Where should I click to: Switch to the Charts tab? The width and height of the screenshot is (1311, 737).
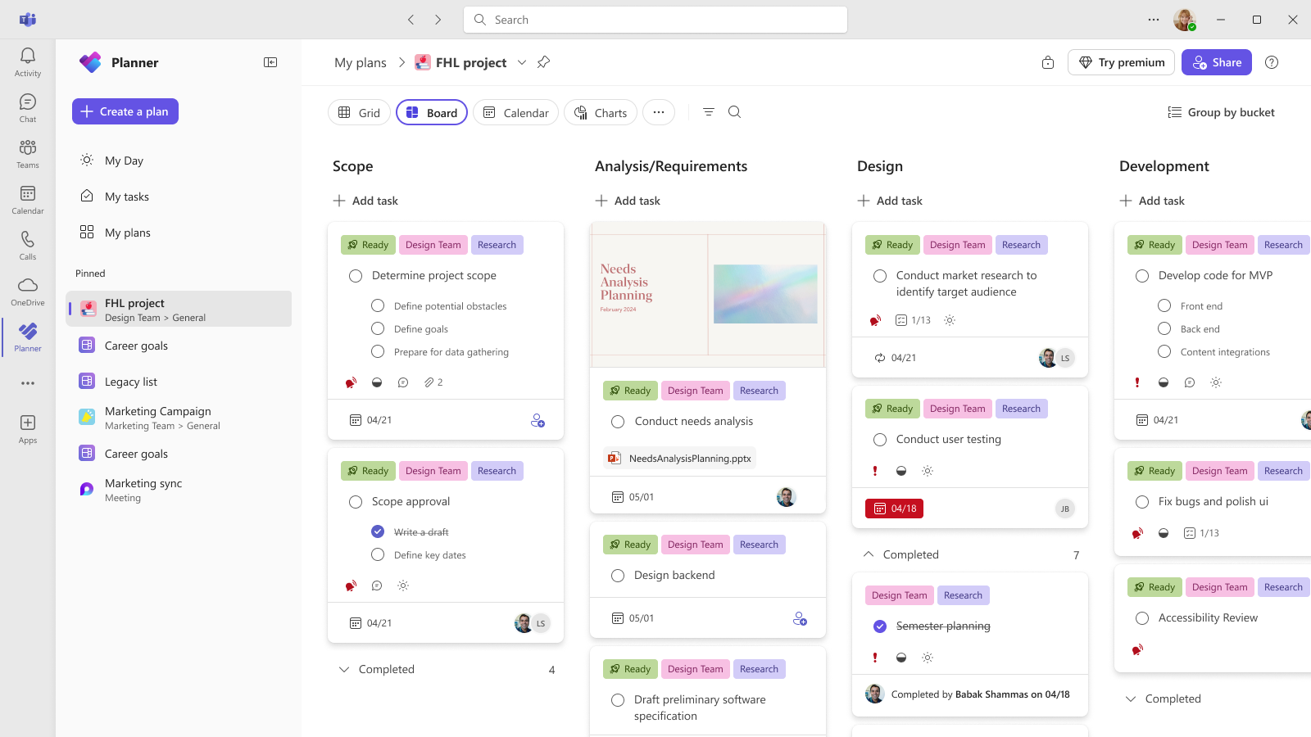(601, 112)
